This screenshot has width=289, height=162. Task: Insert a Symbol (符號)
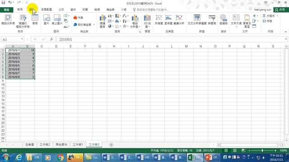point(267,21)
